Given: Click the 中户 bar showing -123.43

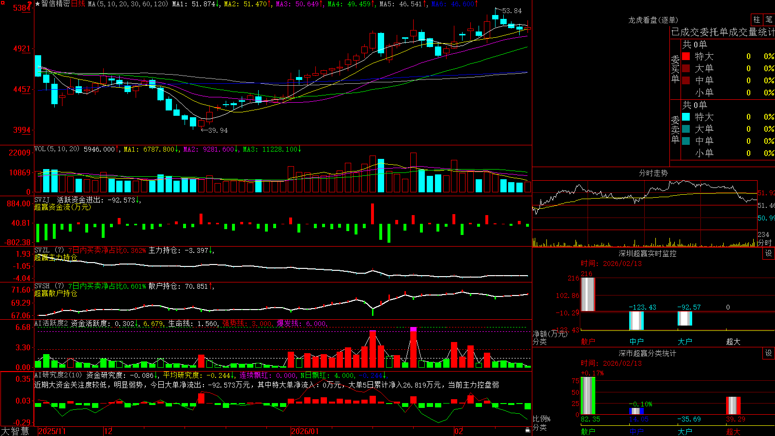Looking at the screenshot, I should (636, 321).
